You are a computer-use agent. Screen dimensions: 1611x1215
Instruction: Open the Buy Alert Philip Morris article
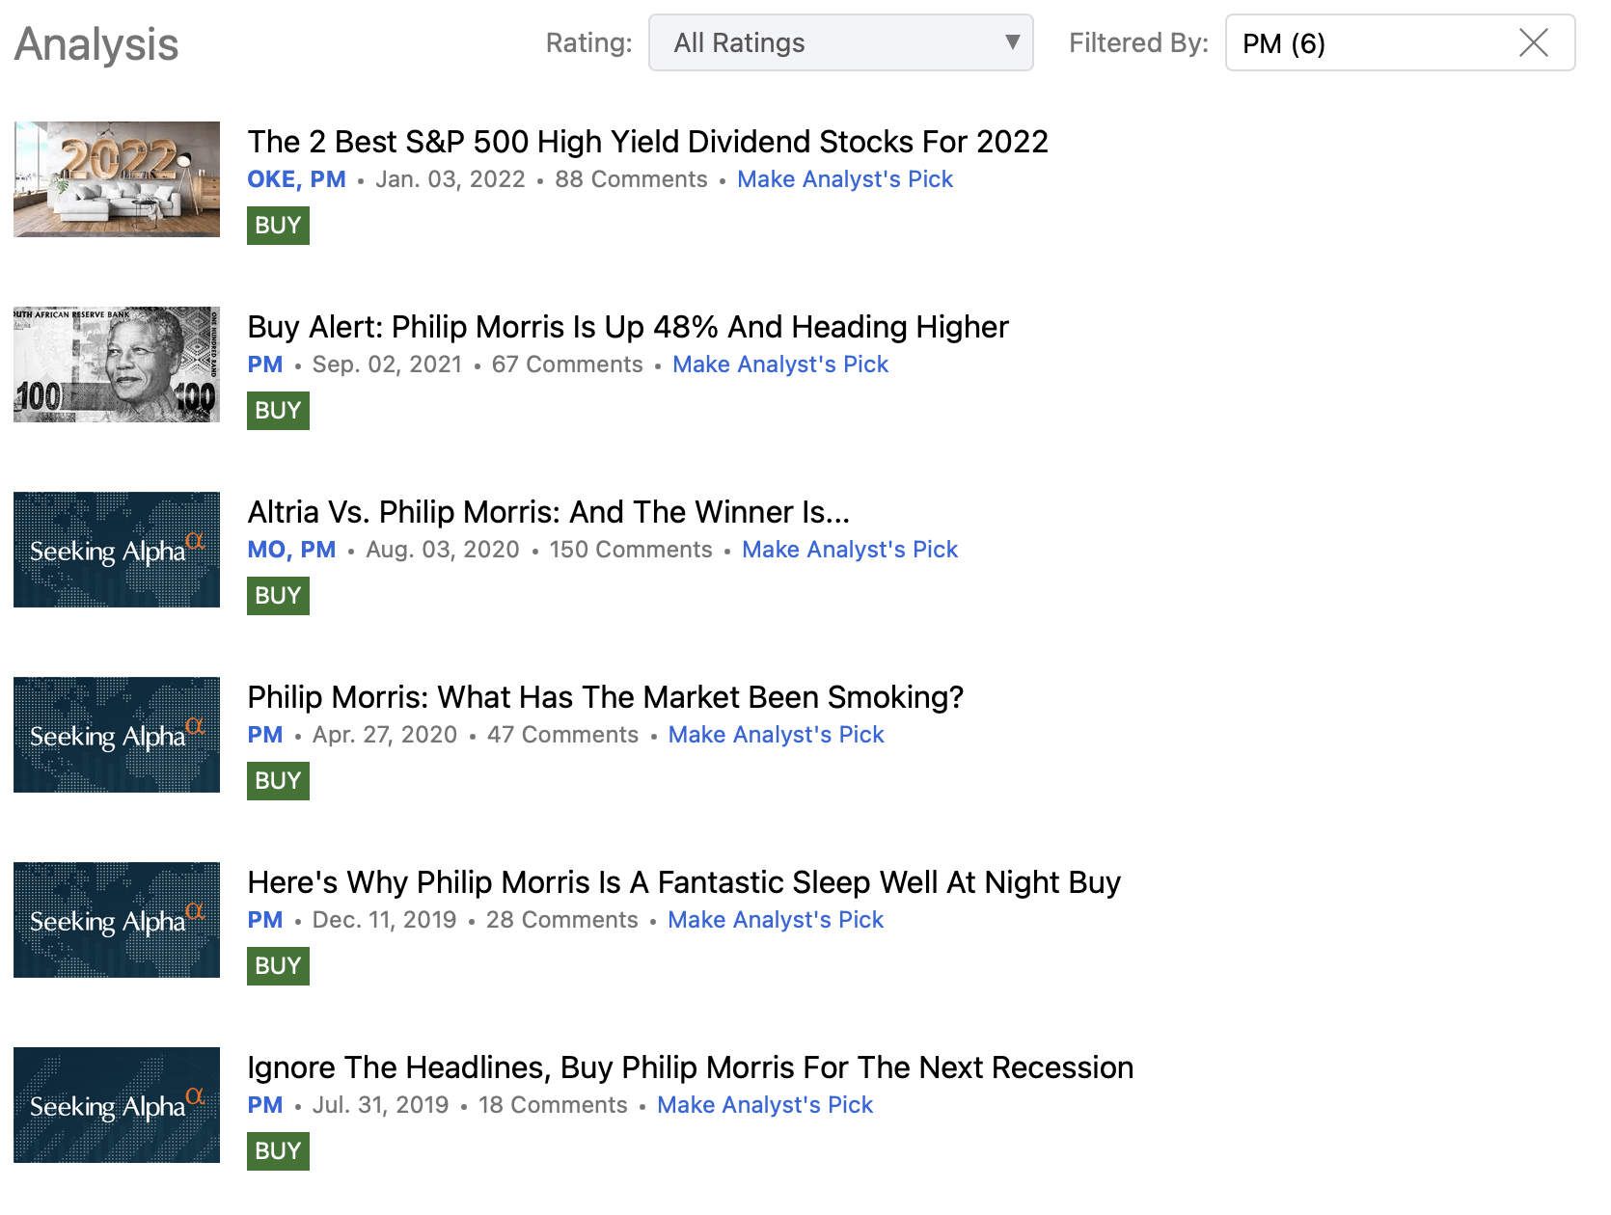pos(627,327)
